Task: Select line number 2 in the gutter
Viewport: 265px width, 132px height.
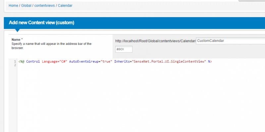Action: pyautogui.click(x=15, y=65)
